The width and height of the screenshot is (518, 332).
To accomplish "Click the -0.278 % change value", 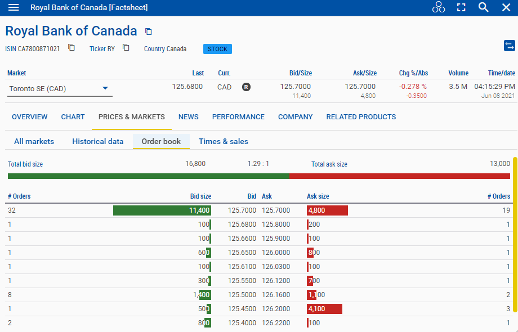I will click(413, 87).
